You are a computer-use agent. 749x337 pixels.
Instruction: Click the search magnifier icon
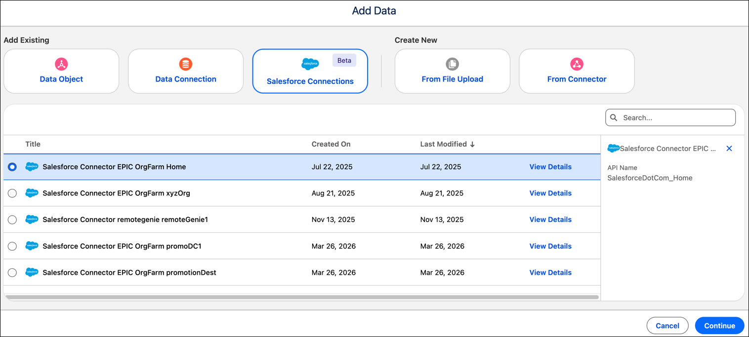tap(614, 117)
